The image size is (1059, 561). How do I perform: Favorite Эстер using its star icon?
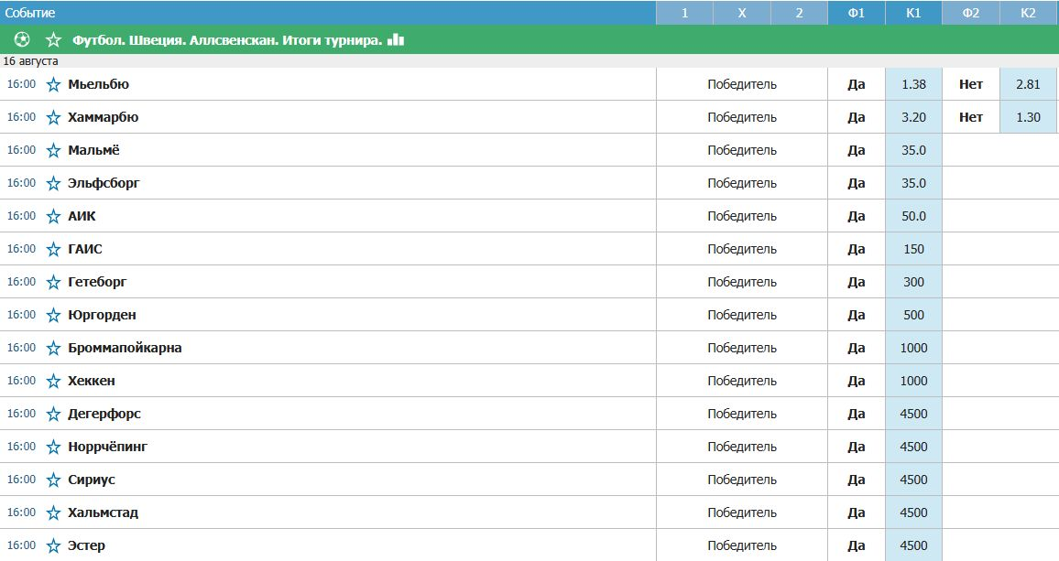click(53, 546)
